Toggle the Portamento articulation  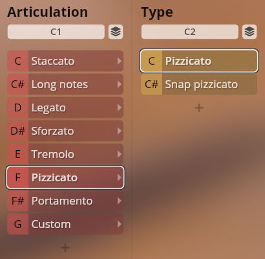click(x=65, y=201)
